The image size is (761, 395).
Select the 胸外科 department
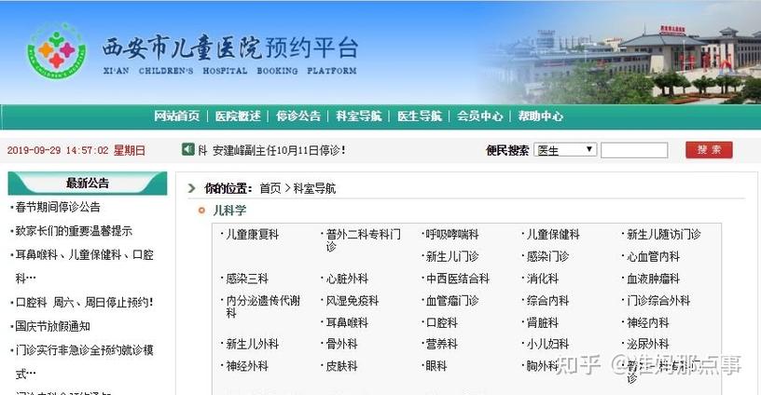tap(543, 366)
